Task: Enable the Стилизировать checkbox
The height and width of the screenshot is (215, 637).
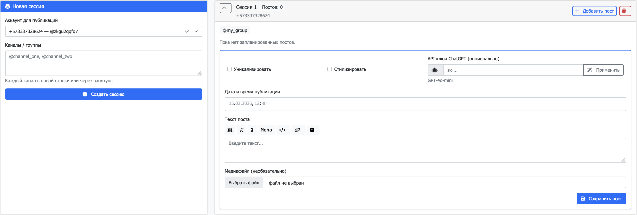Action: point(329,69)
